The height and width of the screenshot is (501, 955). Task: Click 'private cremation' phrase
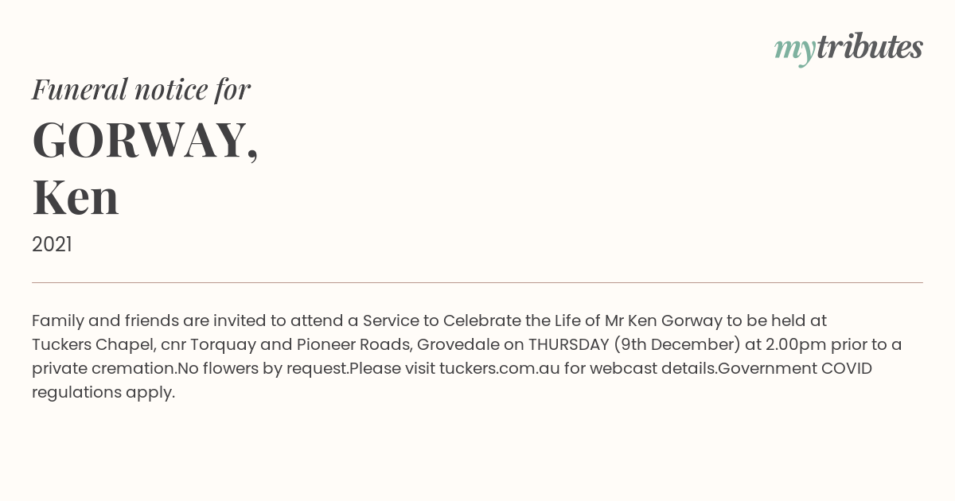[x=103, y=368]
